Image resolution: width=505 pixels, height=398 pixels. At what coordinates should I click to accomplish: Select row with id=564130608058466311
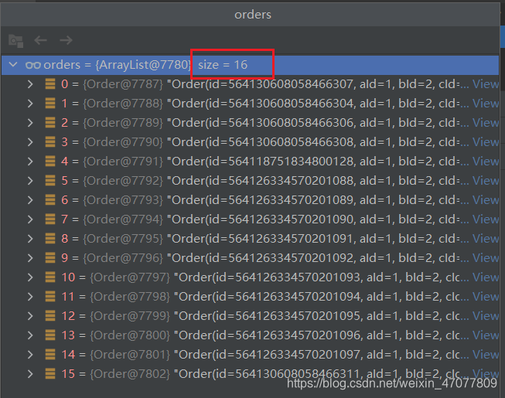(251, 374)
